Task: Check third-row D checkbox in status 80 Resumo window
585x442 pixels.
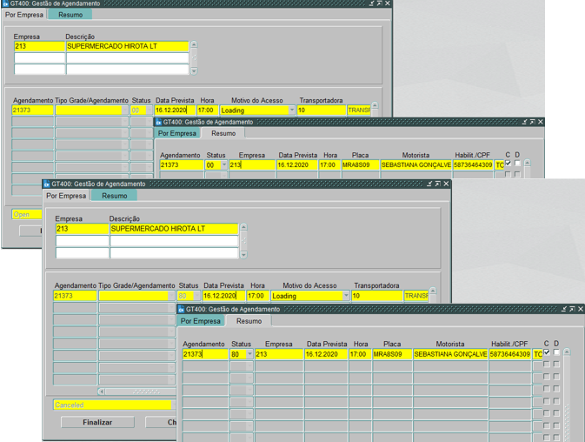Action: [x=556, y=376]
